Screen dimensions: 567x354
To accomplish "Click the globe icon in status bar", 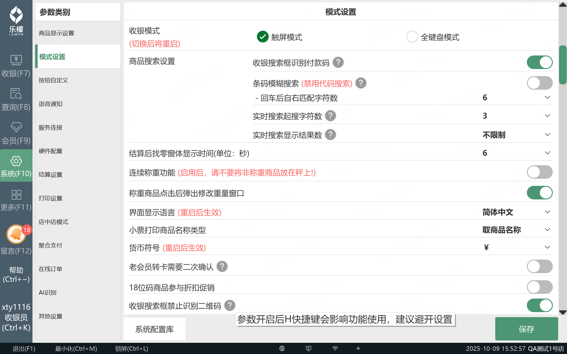I will click(x=282, y=348).
